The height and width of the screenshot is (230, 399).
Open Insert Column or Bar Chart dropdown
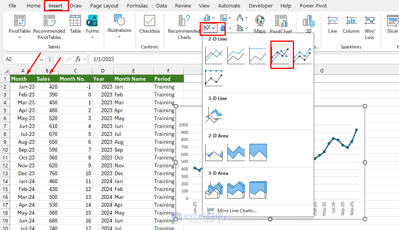coord(210,18)
